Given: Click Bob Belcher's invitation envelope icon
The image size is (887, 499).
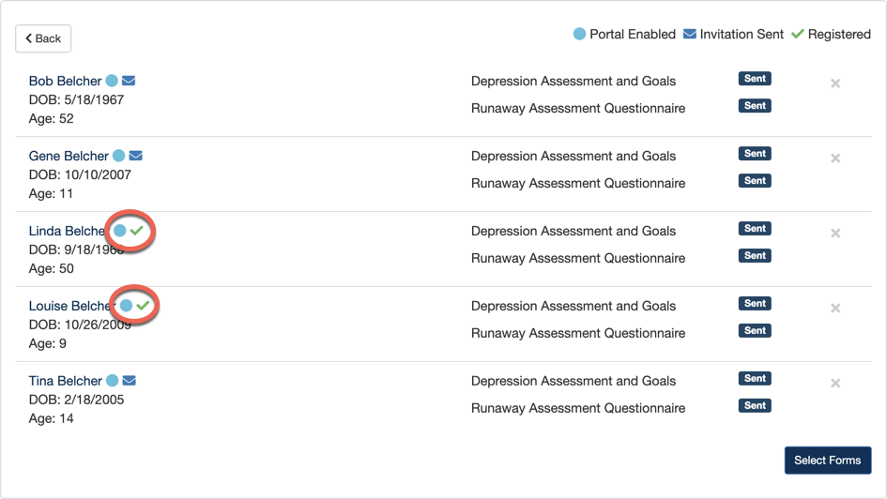Looking at the screenshot, I should (129, 81).
